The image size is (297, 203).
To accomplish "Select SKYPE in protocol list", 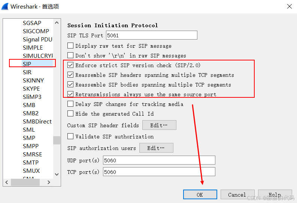I will (31, 89).
